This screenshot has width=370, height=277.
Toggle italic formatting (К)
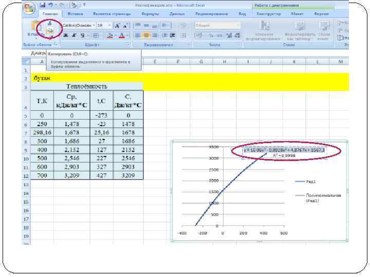click(x=74, y=35)
